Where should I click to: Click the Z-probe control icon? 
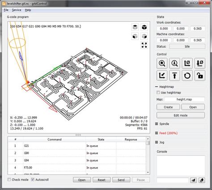pos(174,63)
